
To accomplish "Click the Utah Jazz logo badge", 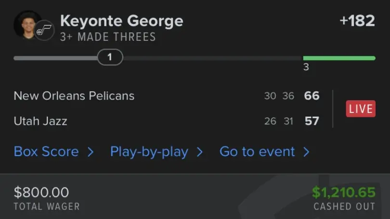I will (x=45, y=30).
